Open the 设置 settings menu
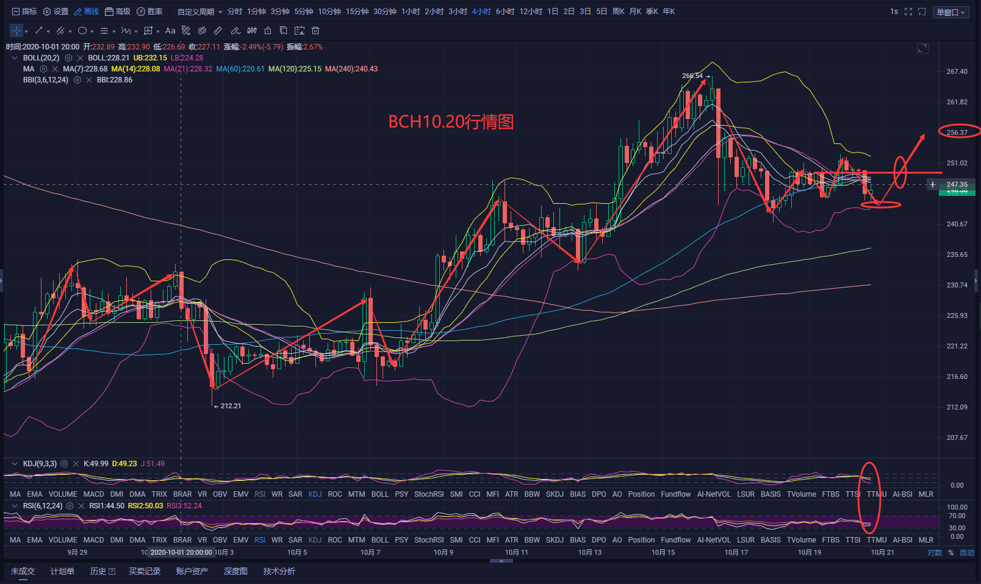 pyautogui.click(x=56, y=12)
